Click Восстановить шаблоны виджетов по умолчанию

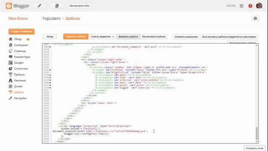coord(229,37)
